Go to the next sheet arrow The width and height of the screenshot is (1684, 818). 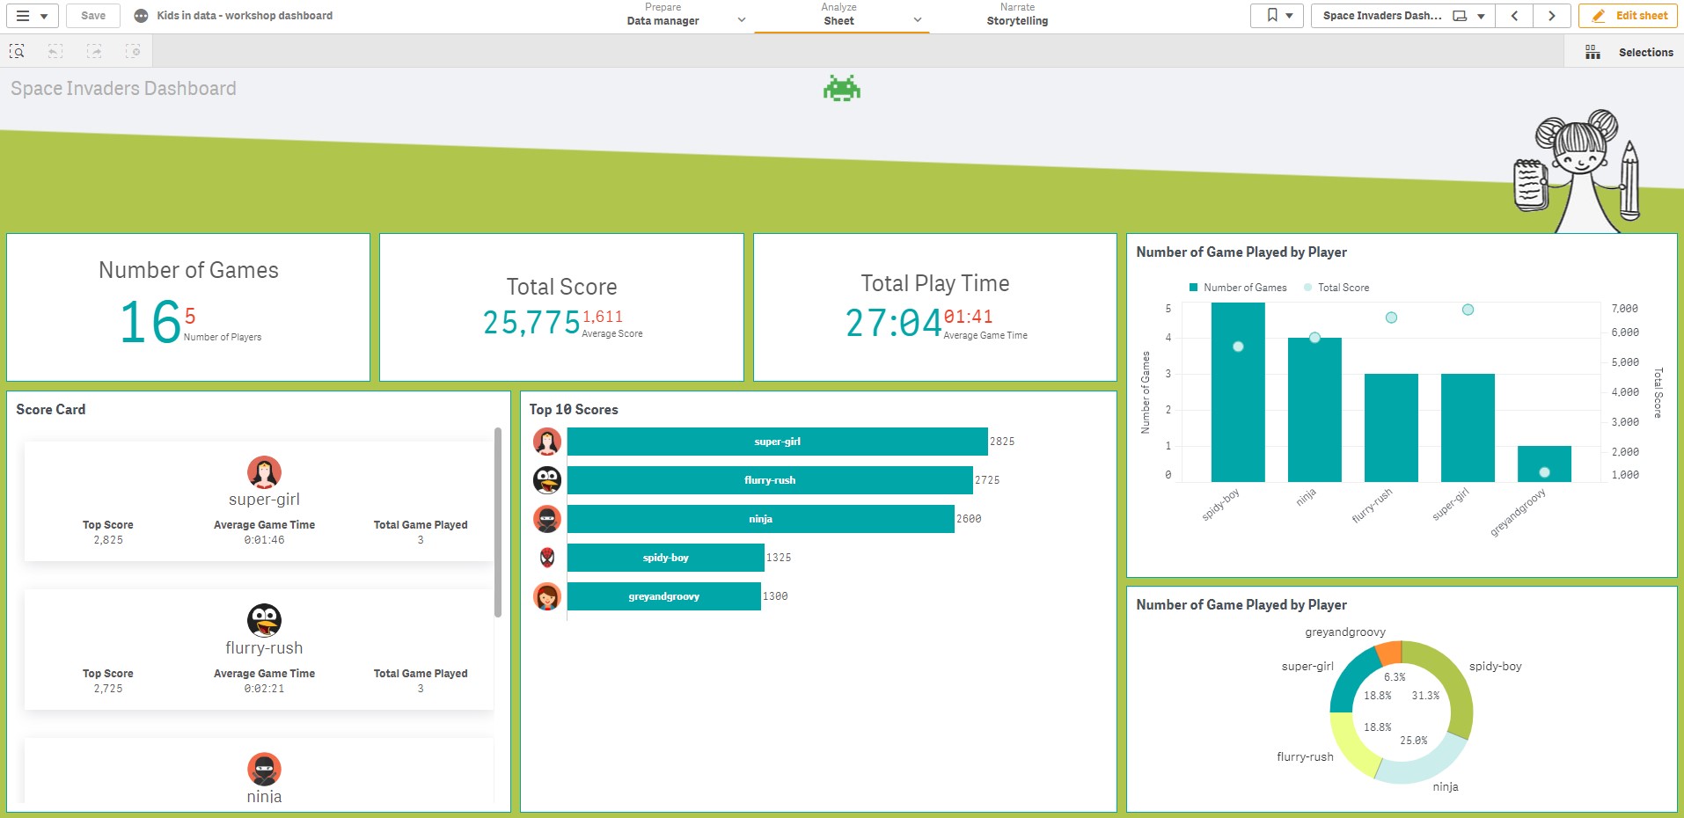tap(1551, 16)
